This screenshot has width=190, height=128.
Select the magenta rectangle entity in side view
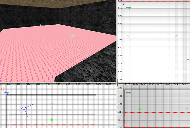53,108
